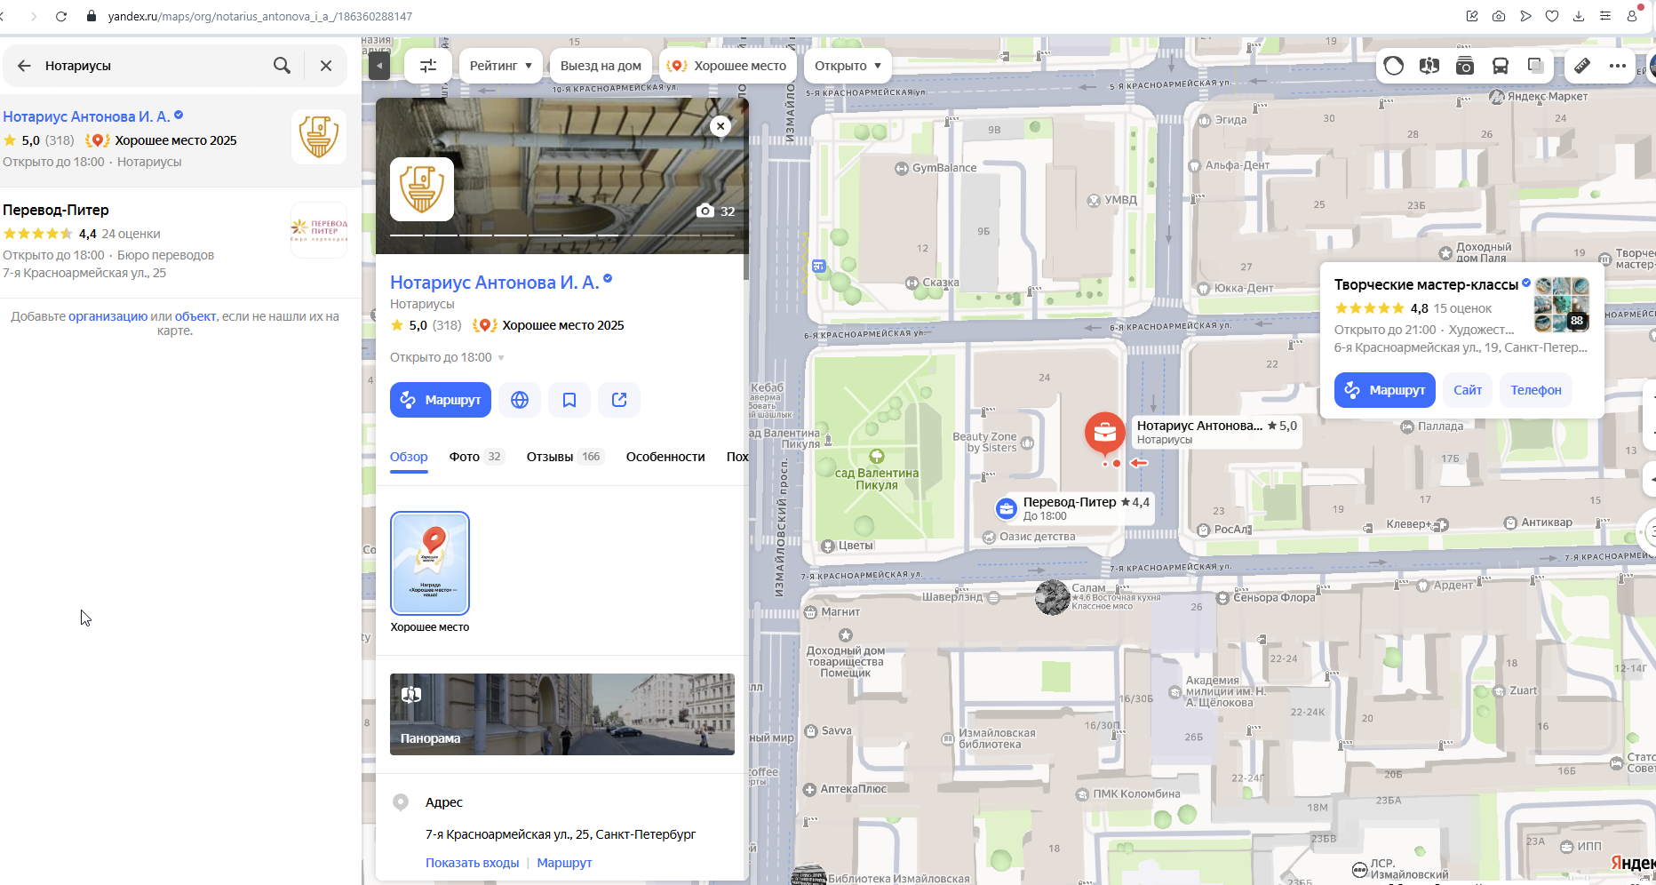Toggle the street panoramas layer
Viewport: 1656px width, 885px height.
(1429, 66)
